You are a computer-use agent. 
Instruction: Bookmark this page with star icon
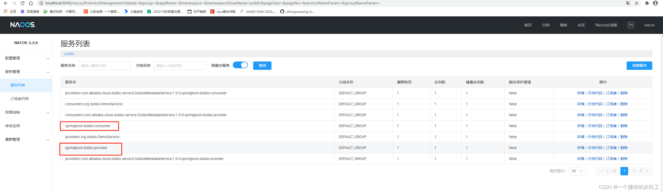(637, 3)
